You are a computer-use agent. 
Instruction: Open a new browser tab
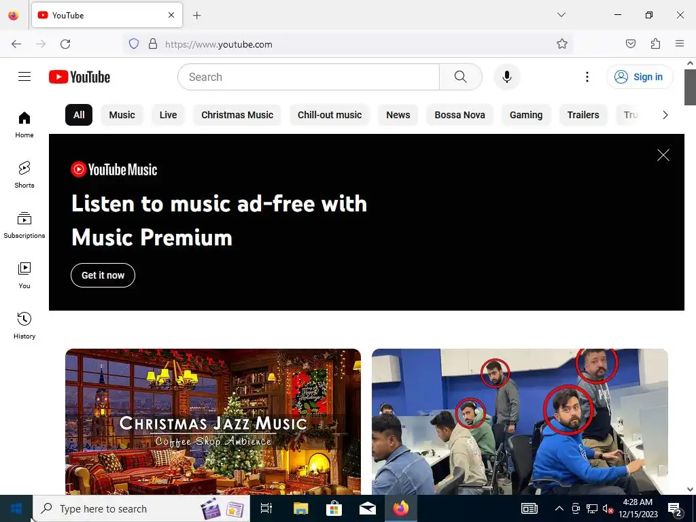196,16
